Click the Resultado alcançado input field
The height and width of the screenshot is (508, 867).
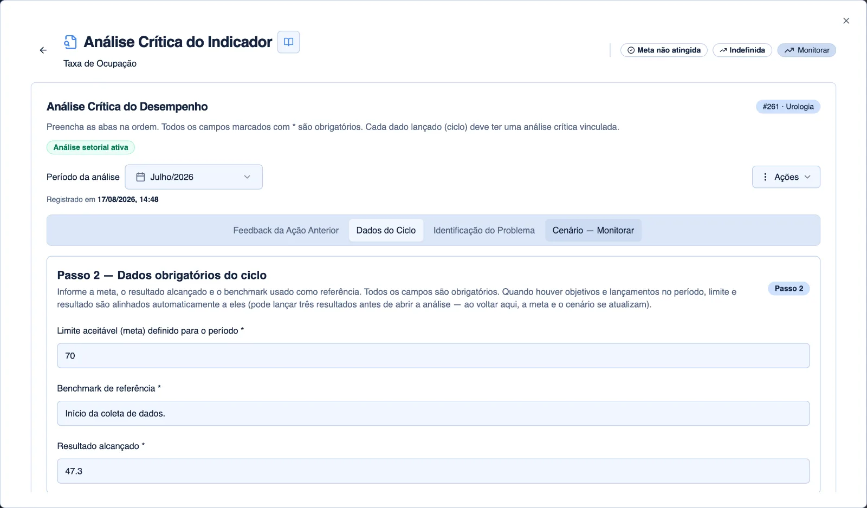point(433,471)
